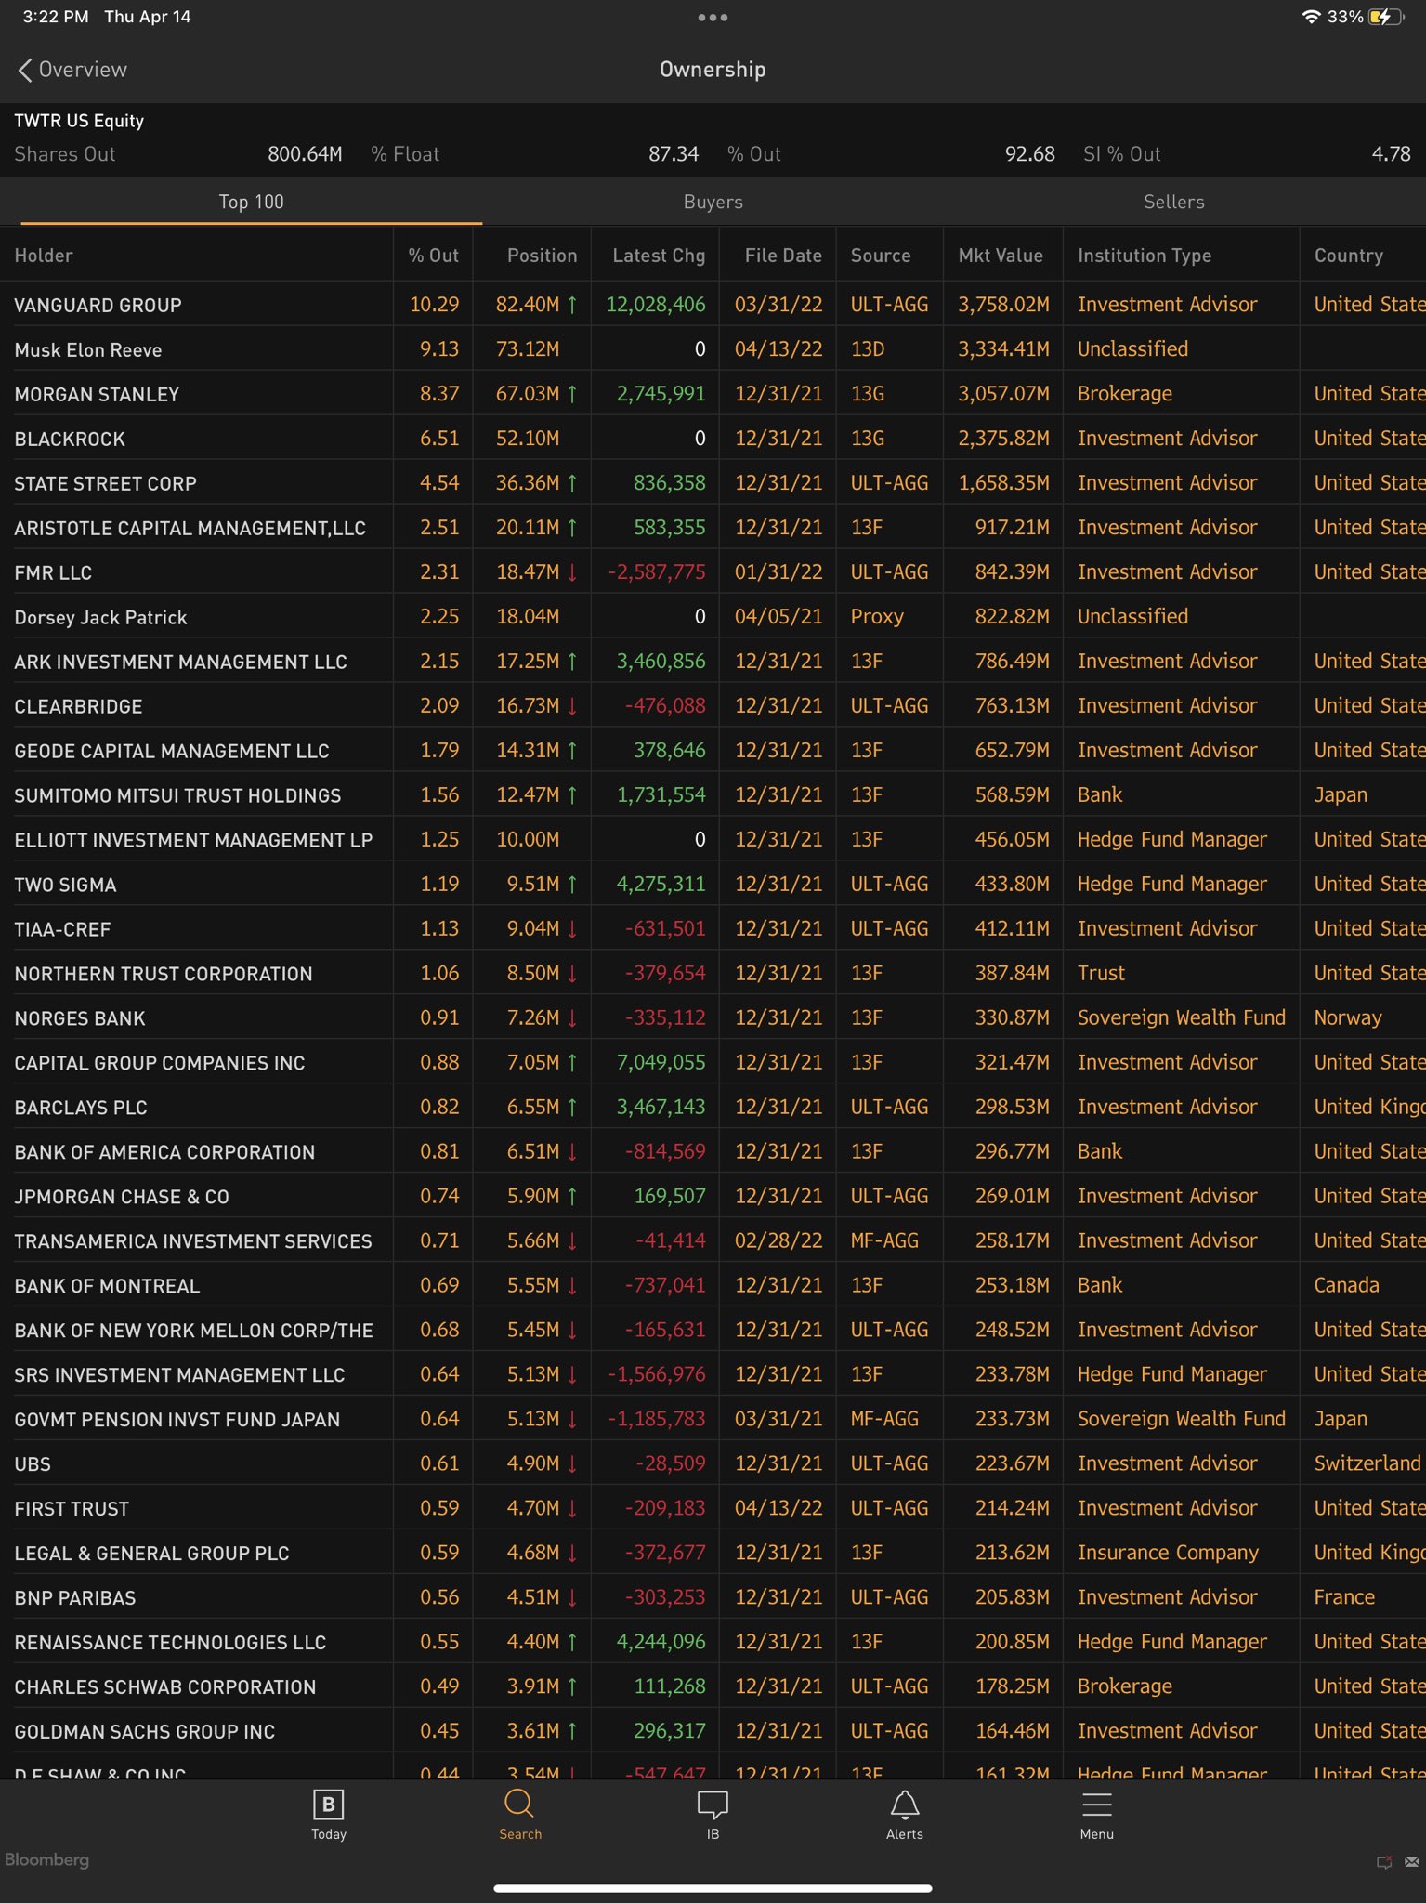Viewport: 1426px width, 1903px height.
Task: Select the BLACKROCK holder row
Action: [x=713, y=439]
